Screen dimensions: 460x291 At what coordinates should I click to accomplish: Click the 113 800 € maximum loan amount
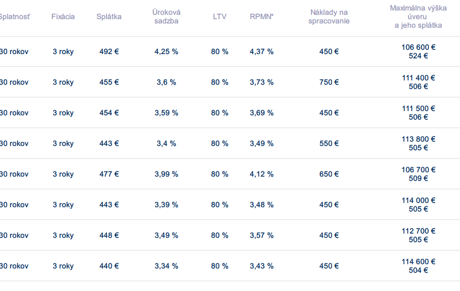click(418, 139)
